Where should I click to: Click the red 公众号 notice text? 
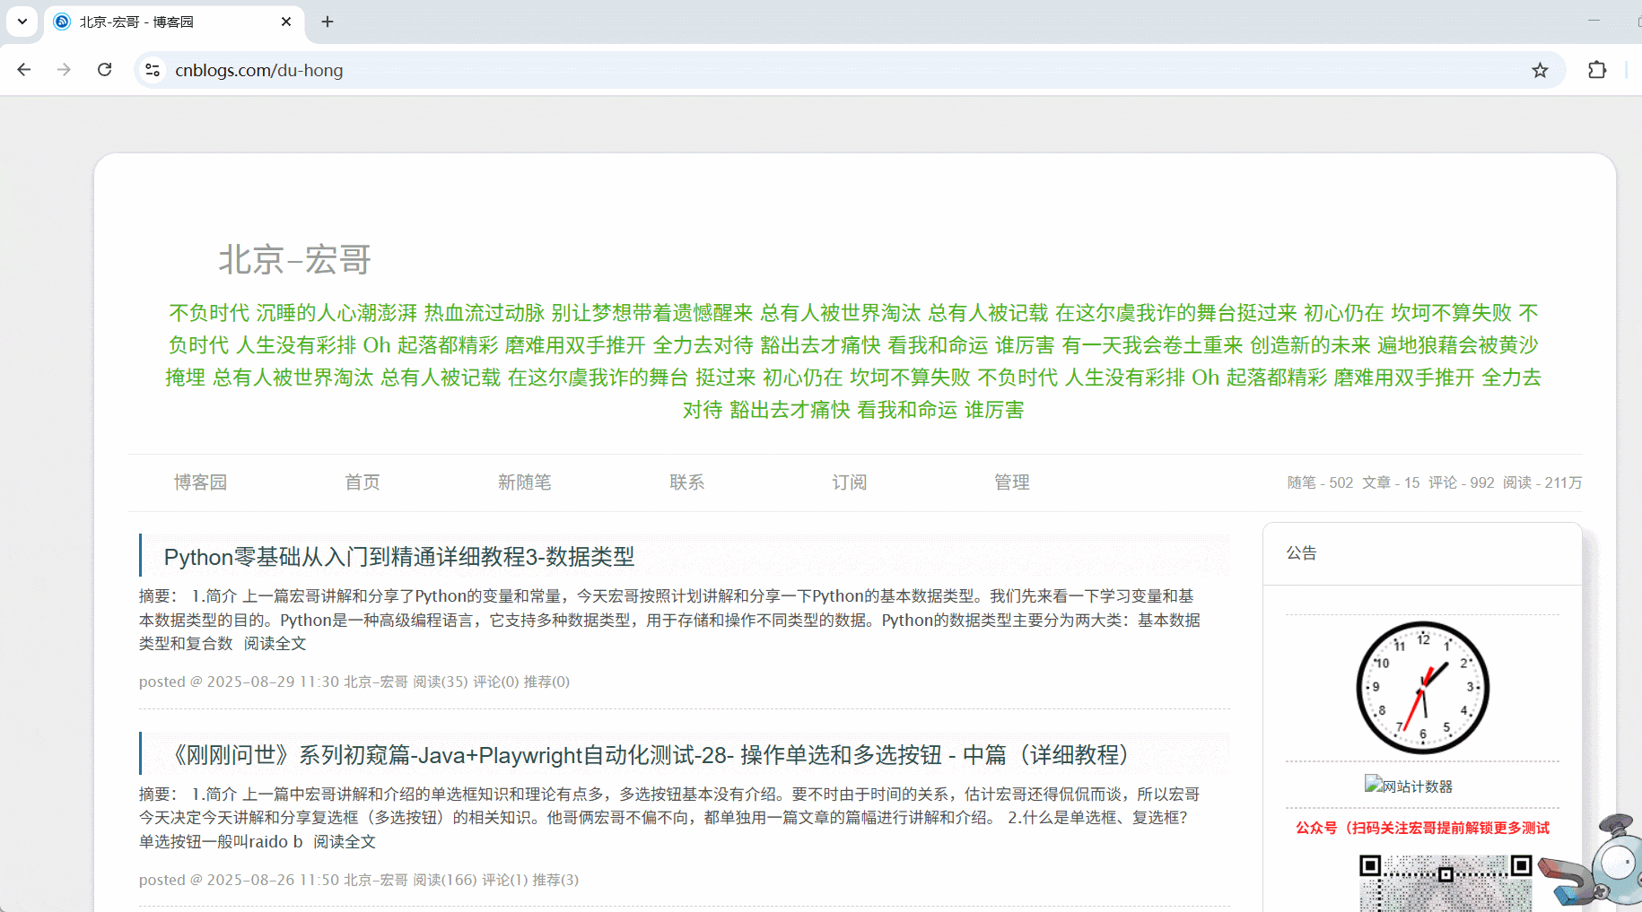click(1422, 828)
